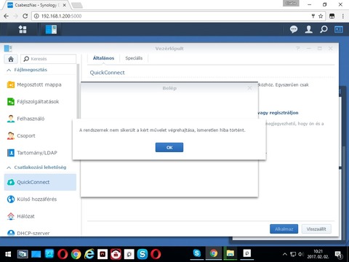Click the address bar showing 192.168.1.200:5000
The image size is (349, 262).
169,16
